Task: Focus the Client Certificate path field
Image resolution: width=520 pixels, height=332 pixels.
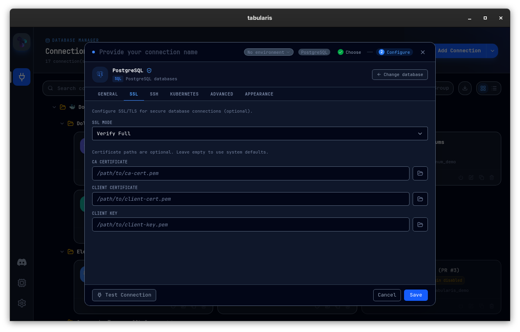Action: click(251, 199)
